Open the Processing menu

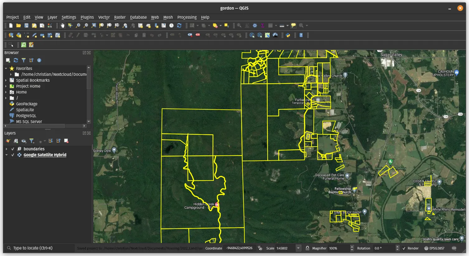click(187, 17)
